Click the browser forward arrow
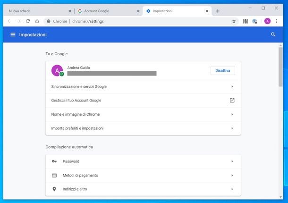 pos(18,21)
